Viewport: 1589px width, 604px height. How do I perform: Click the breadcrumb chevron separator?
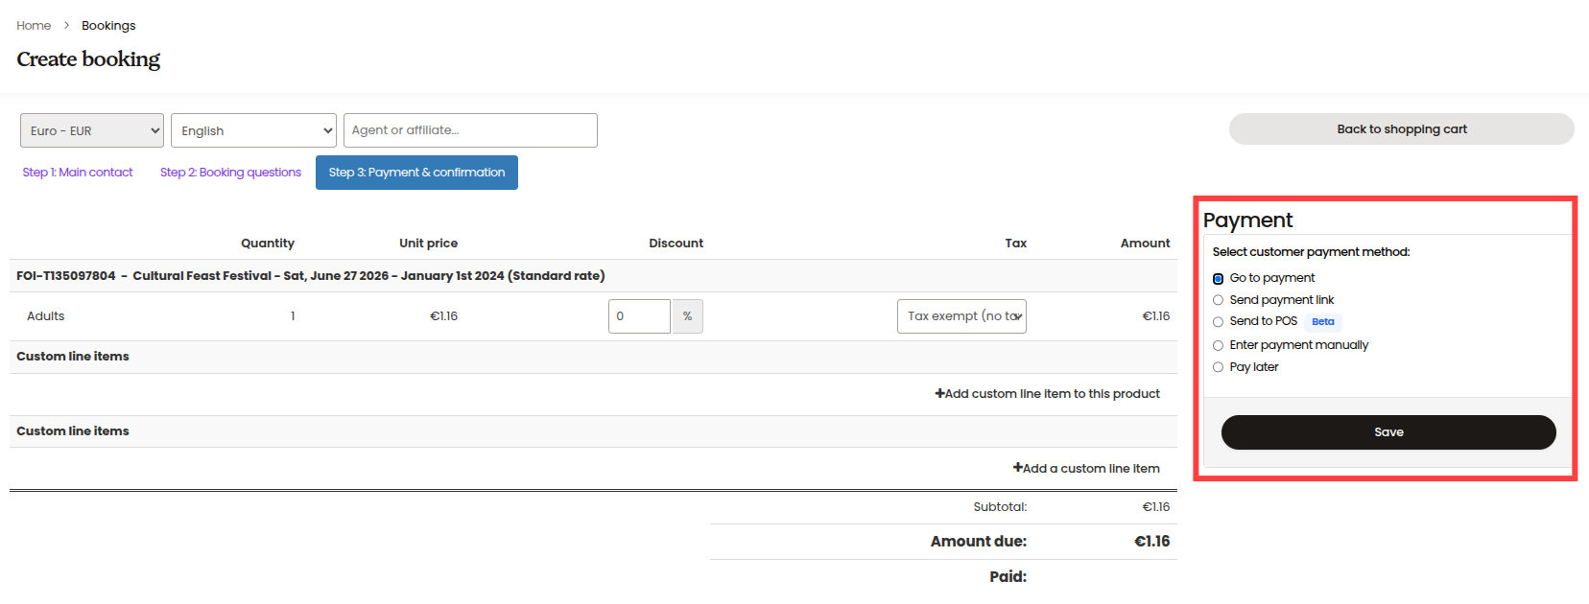[66, 26]
